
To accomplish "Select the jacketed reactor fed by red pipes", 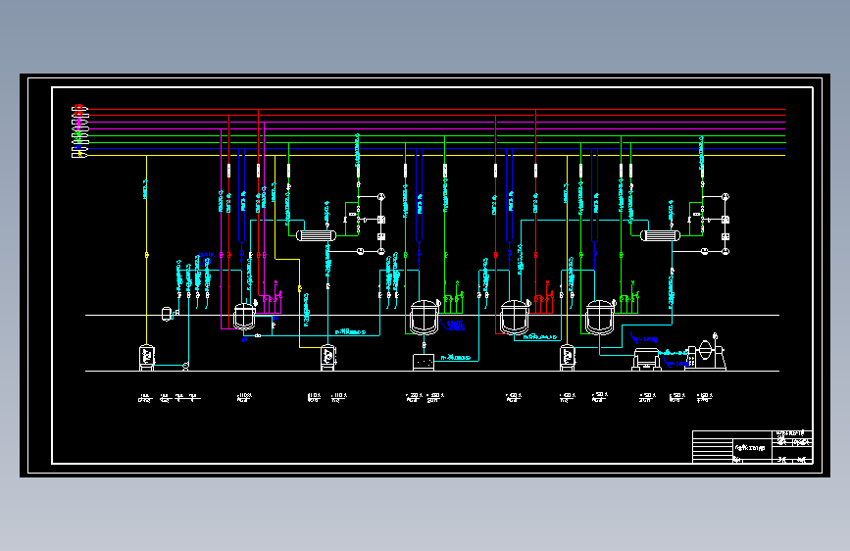I will coord(515,318).
